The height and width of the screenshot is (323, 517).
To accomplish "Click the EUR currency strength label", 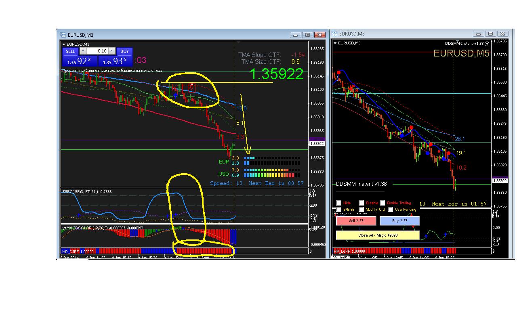I will pos(224,162).
